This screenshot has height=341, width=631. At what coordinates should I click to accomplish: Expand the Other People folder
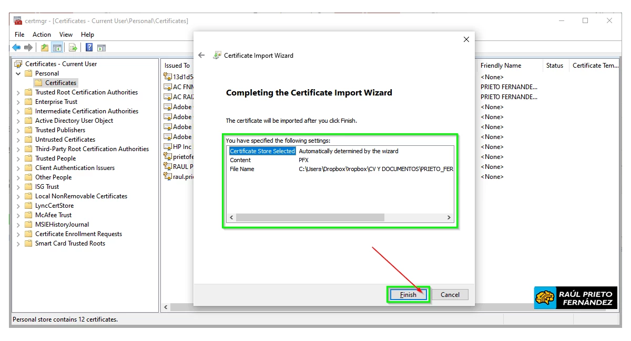pyautogui.click(x=17, y=177)
